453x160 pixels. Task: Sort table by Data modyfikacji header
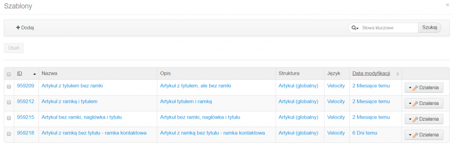pos(371,74)
